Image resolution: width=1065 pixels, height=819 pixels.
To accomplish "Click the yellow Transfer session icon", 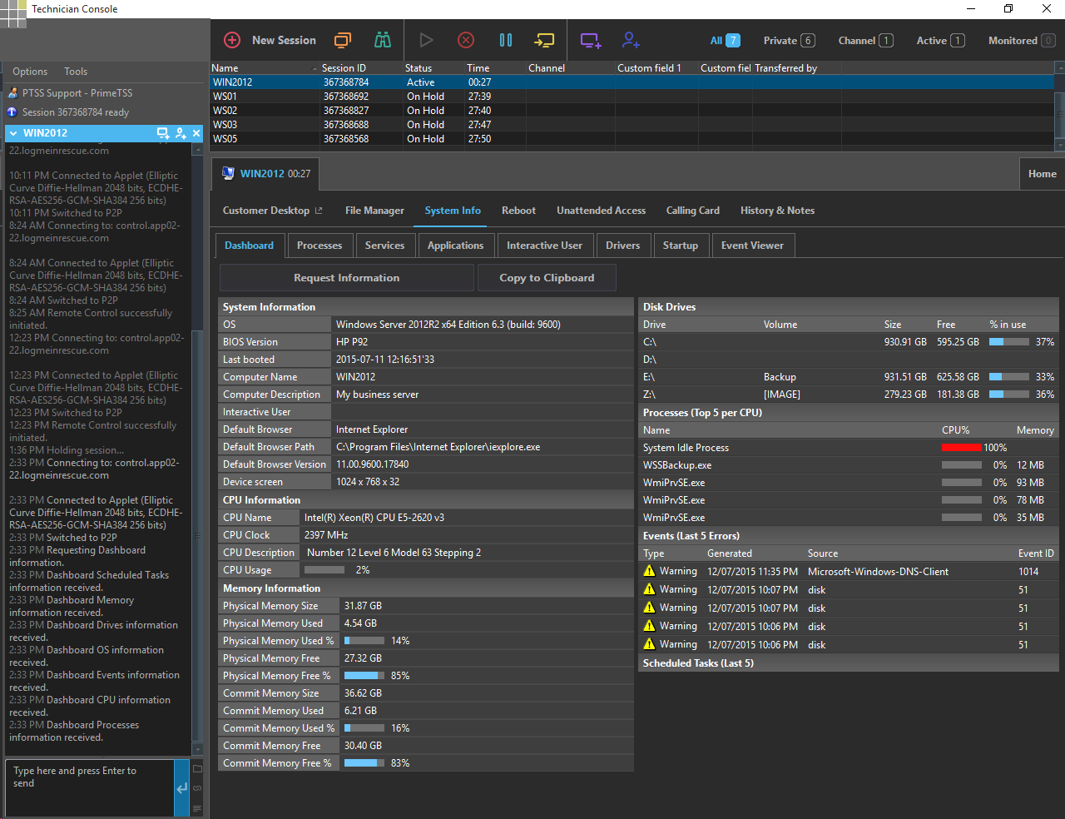I will [544, 40].
